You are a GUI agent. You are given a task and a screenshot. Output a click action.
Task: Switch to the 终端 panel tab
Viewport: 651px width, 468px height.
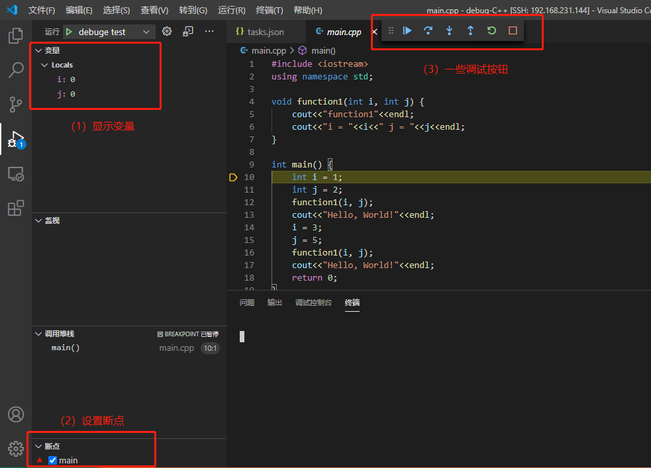pos(352,303)
